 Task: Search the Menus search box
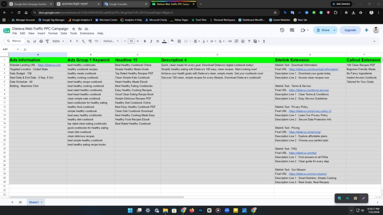pos(14,41)
